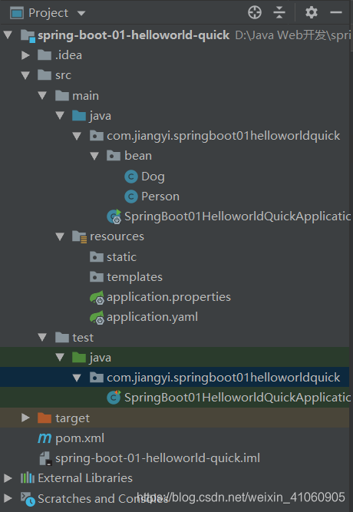Expand Scratches and Consoles arrow
The image size is (353, 512).
pos(8,498)
